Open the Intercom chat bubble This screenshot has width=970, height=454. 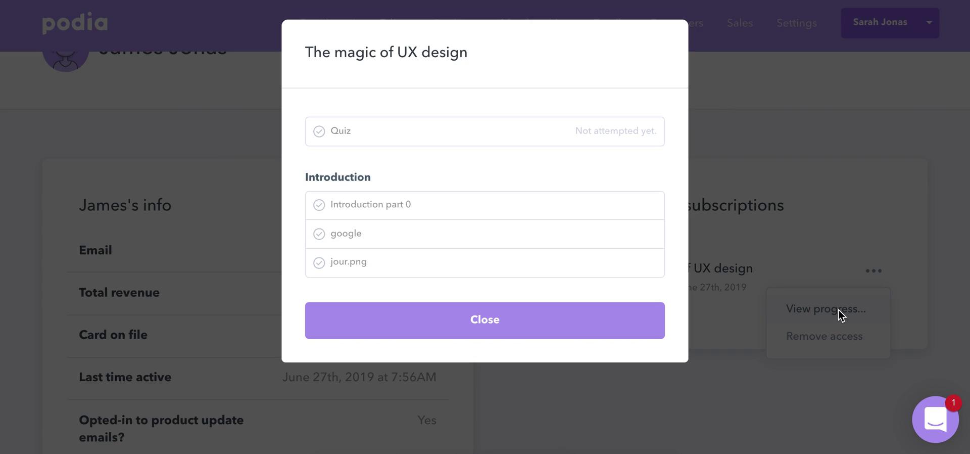tap(935, 420)
